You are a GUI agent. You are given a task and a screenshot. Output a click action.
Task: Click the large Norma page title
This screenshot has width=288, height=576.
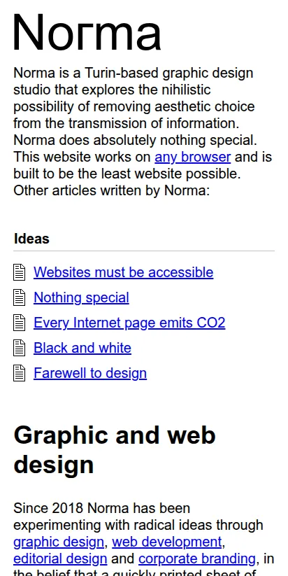pyautogui.click(x=87, y=32)
